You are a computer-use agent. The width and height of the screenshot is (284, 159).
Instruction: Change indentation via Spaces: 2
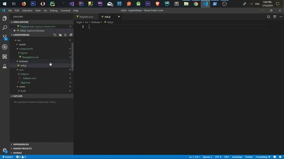coord(207,157)
